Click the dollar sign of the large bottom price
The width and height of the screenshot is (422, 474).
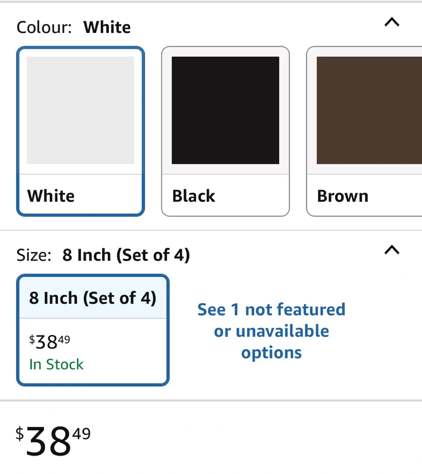point(20,434)
